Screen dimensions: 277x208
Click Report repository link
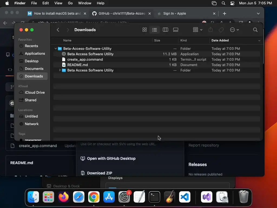tap(203, 145)
